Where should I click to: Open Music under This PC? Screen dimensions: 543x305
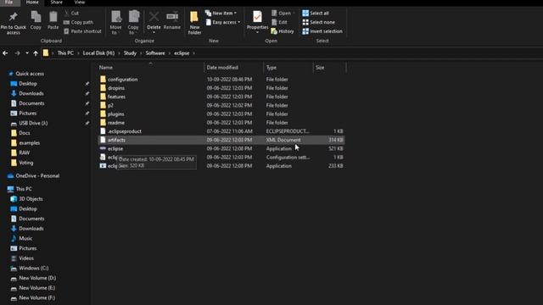click(25, 238)
